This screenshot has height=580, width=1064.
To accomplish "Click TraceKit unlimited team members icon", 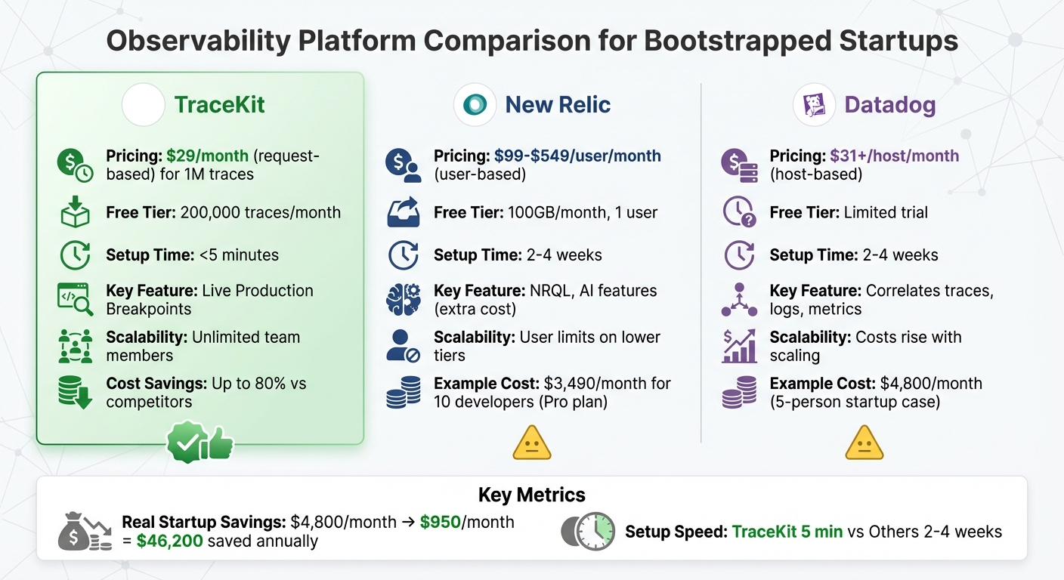I will coord(75,346).
